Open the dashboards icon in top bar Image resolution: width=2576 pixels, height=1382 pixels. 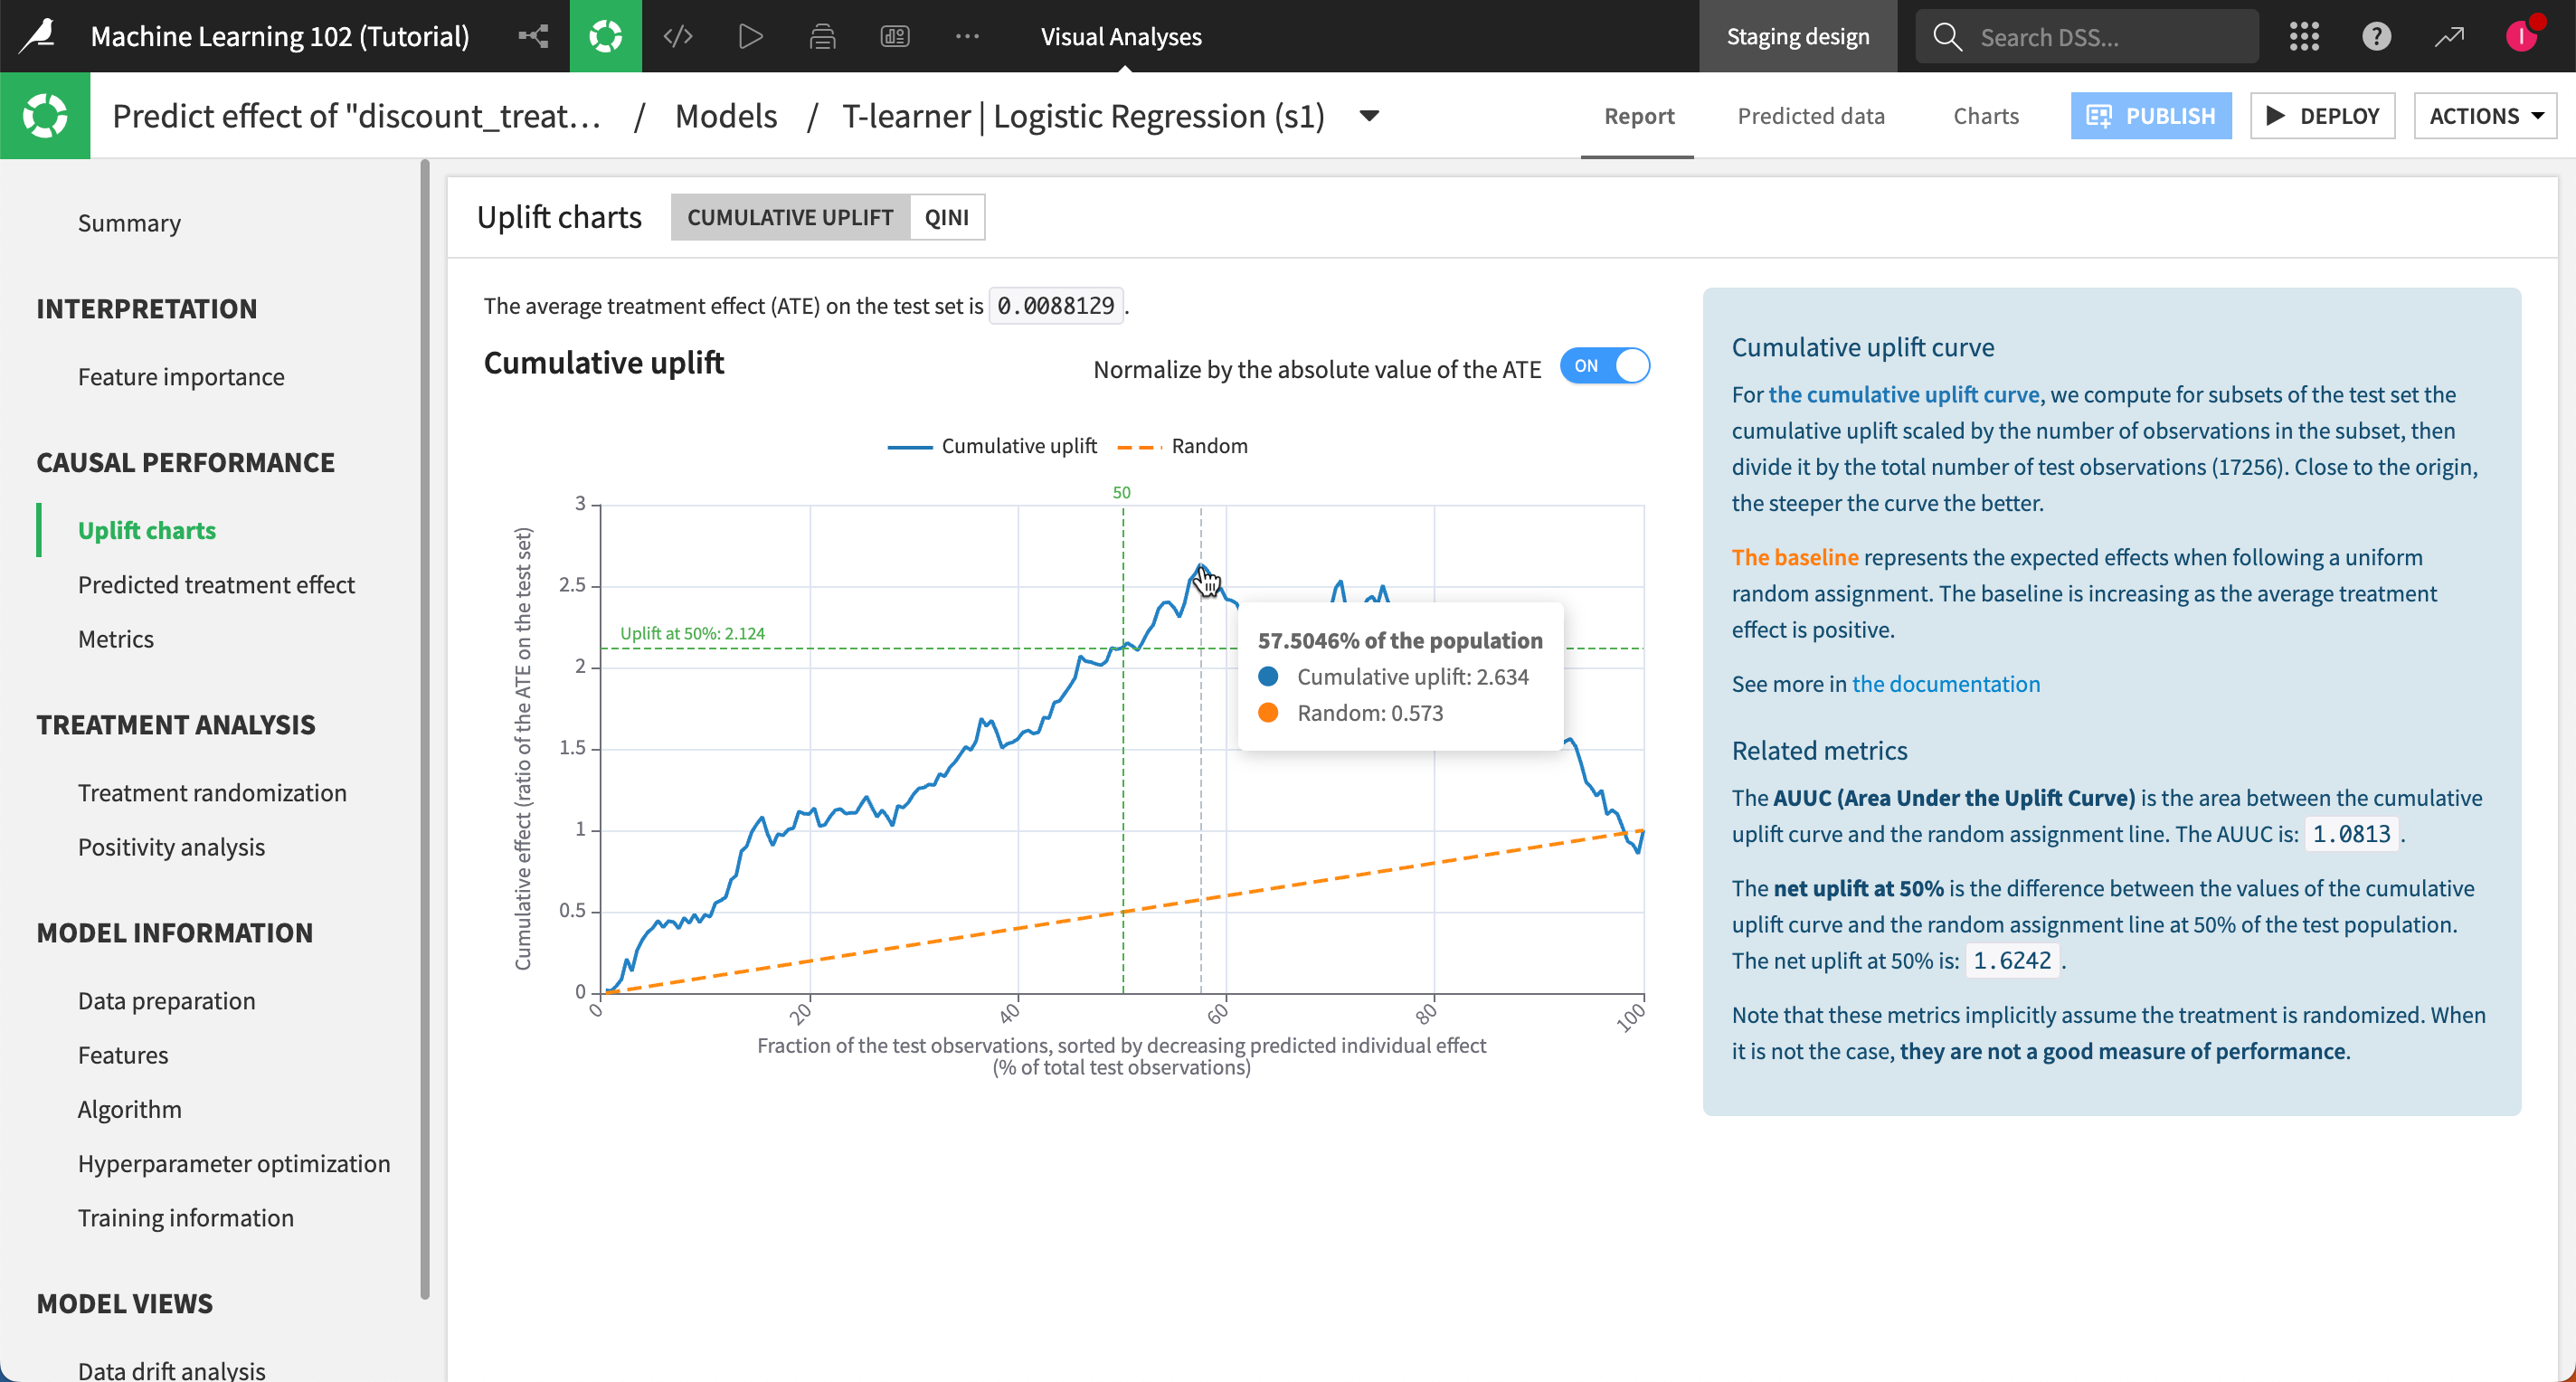(894, 36)
